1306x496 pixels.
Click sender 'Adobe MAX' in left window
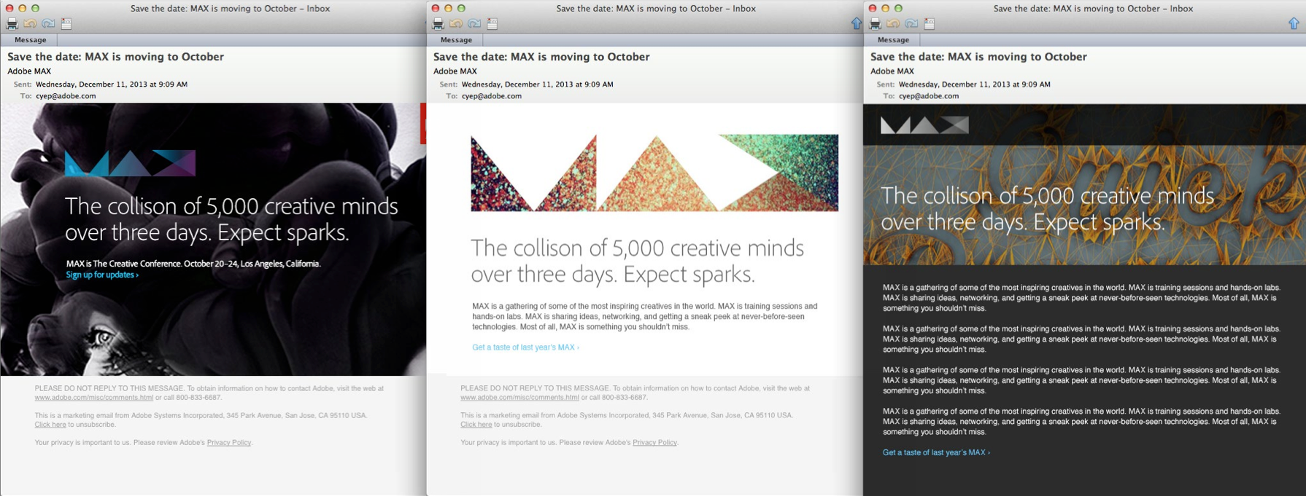[x=29, y=71]
